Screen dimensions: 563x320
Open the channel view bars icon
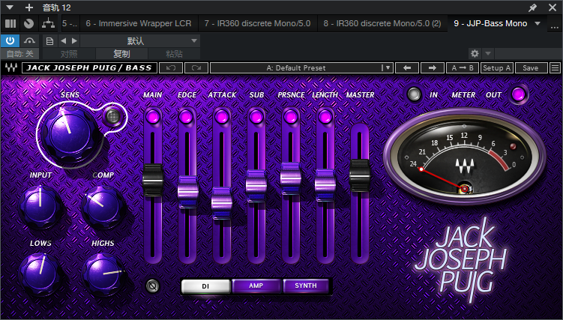[10, 24]
